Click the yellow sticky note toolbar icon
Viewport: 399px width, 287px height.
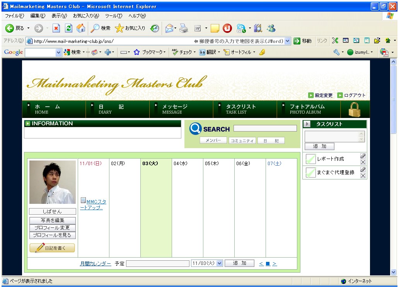[215, 28]
